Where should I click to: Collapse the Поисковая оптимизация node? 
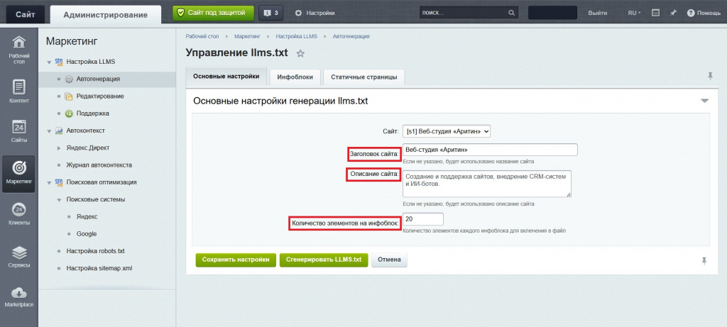[49, 182]
